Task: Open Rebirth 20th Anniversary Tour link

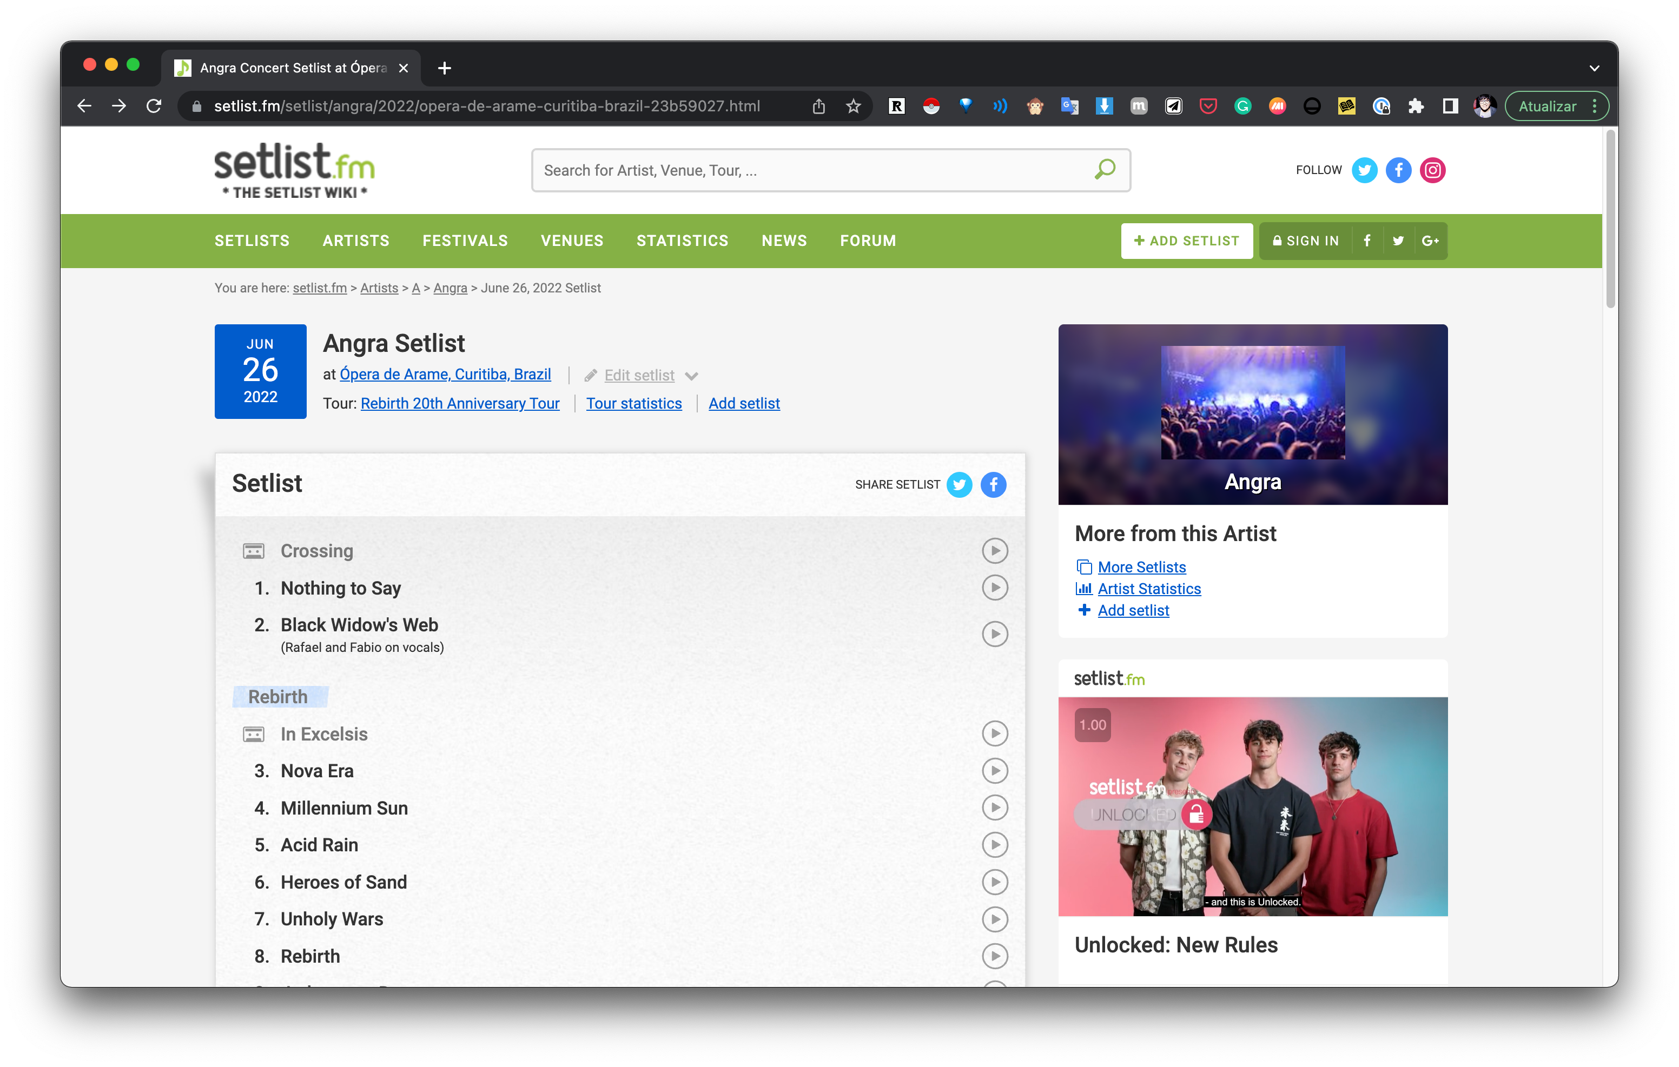Action: [459, 404]
